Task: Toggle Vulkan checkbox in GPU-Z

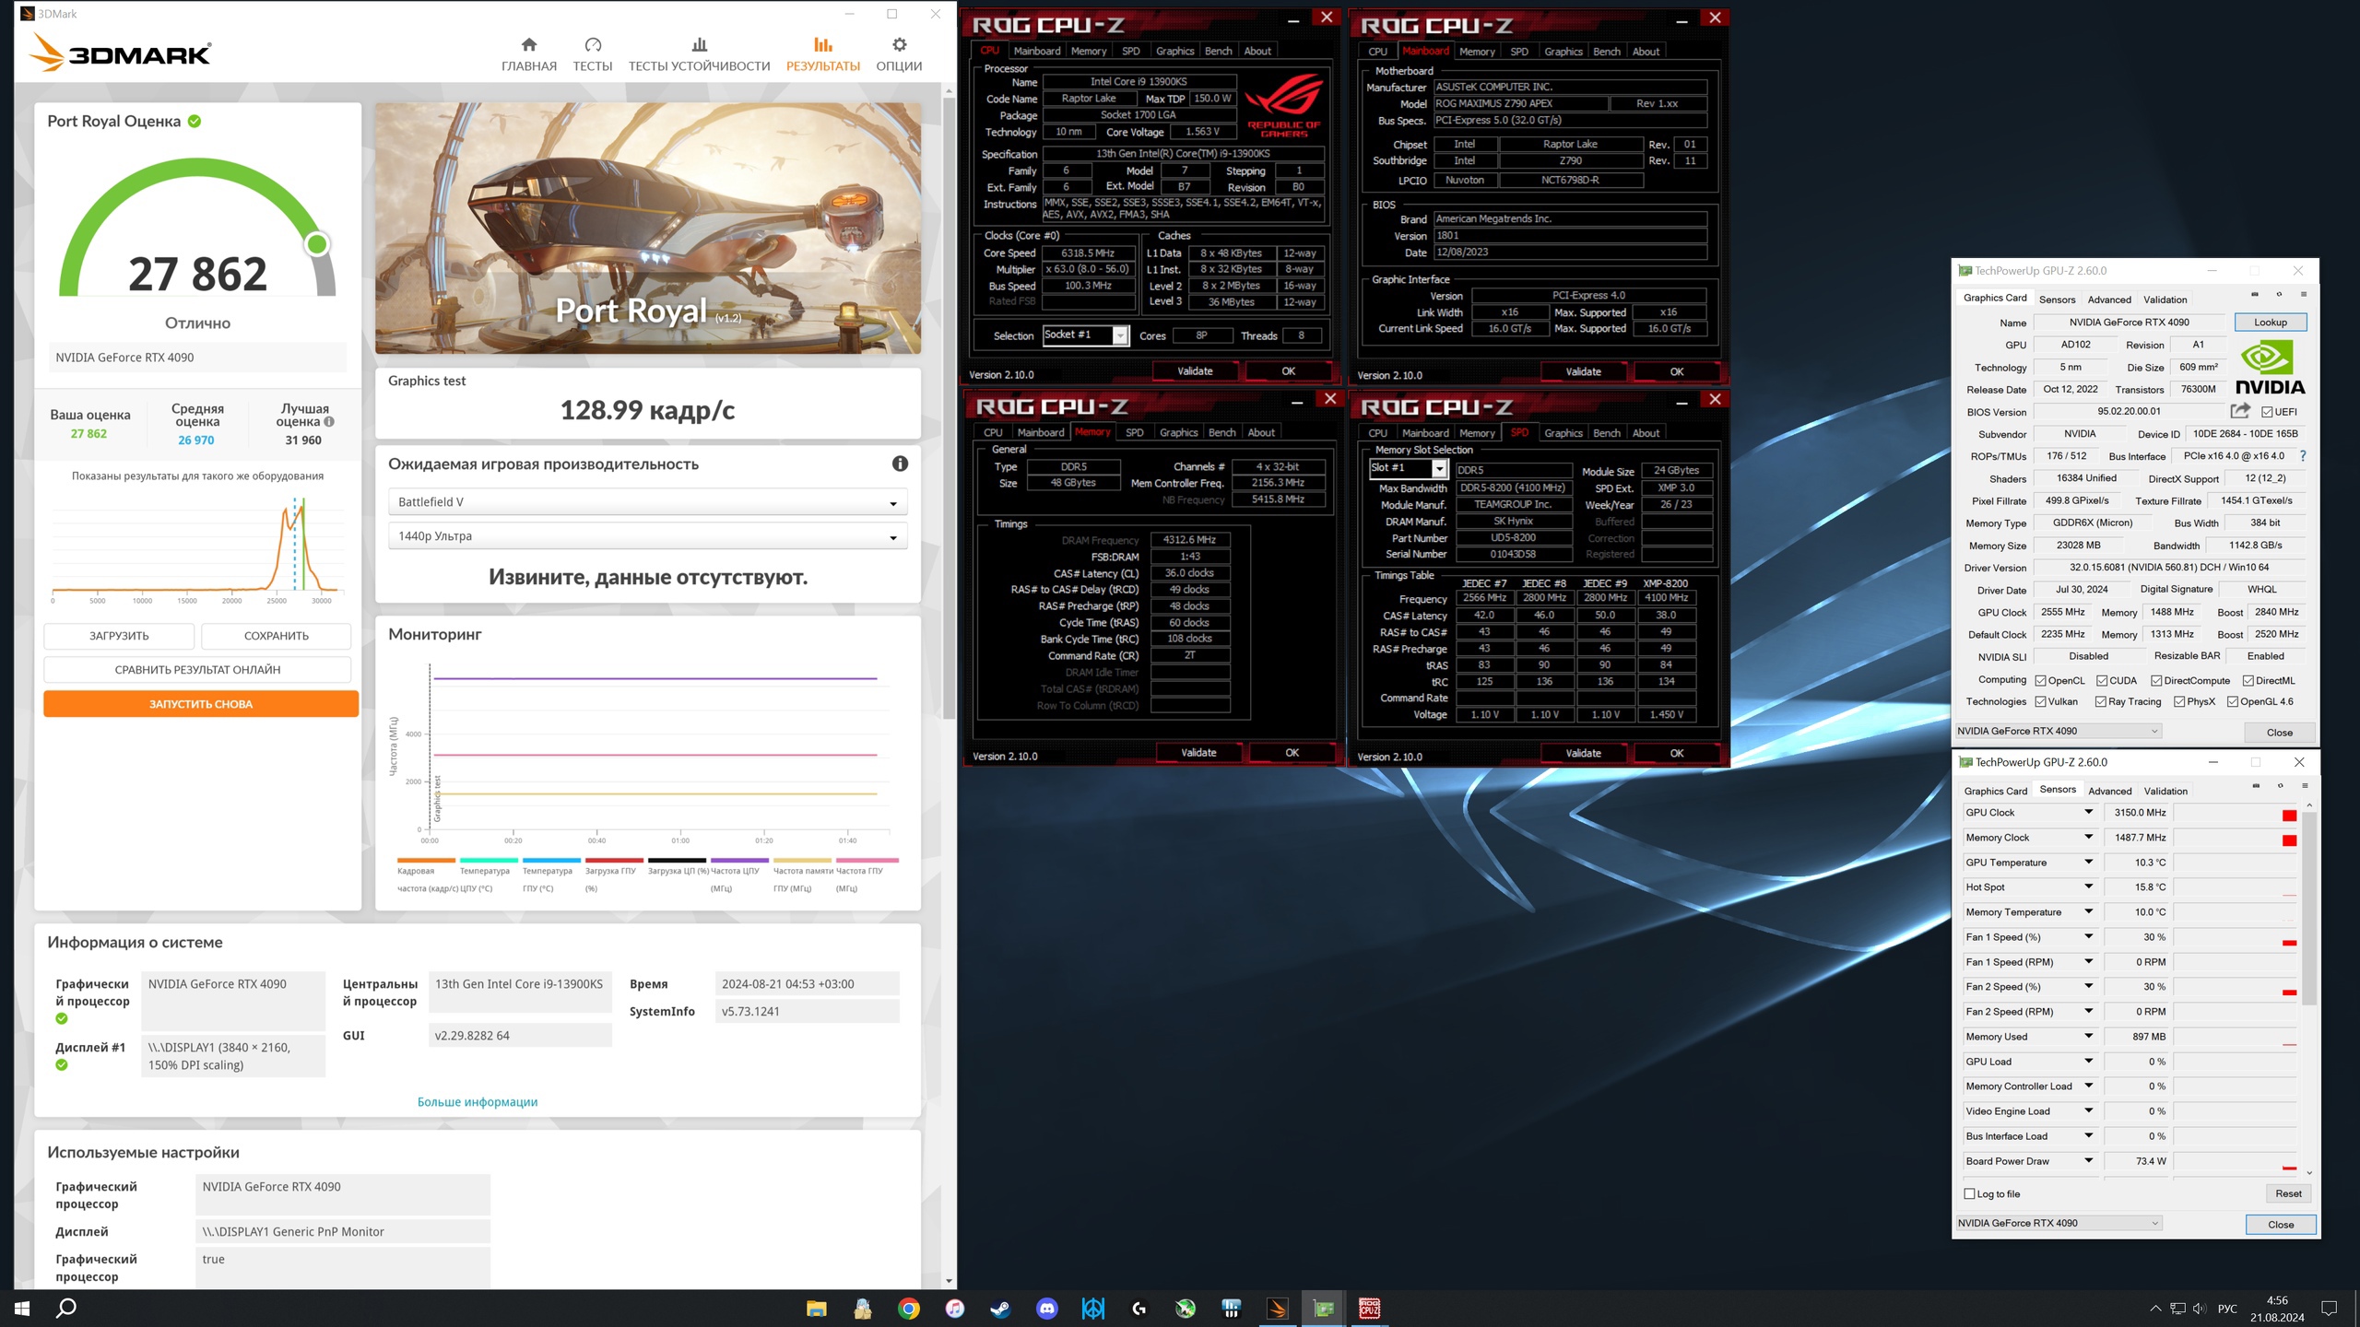Action: [2041, 701]
